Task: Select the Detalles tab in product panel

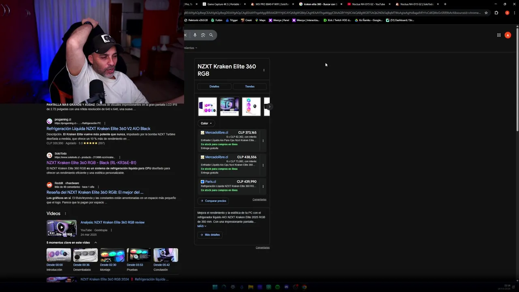Action: pyautogui.click(x=214, y=86)
